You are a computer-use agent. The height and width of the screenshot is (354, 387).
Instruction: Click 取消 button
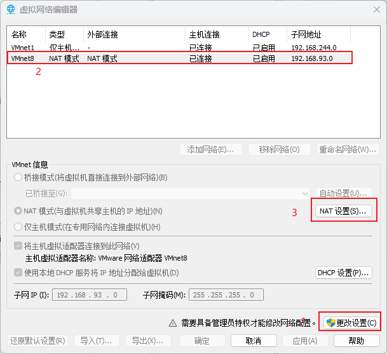254,341
